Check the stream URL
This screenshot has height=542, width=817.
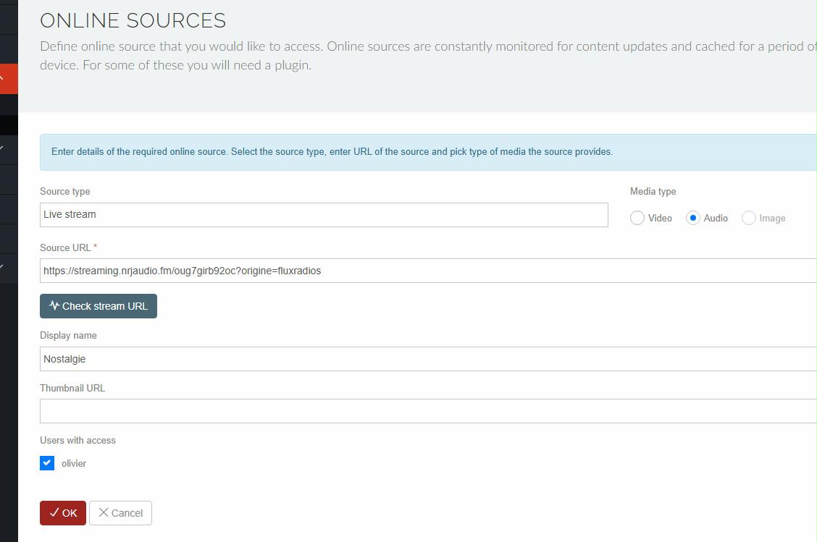pyautogui.click(x=99, y=306)
